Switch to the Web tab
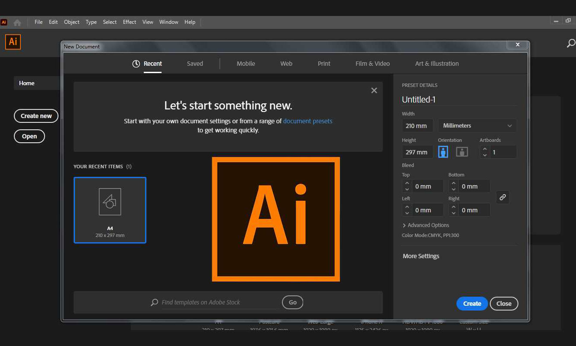The image size is (576, 346). (x=286, y=64)
